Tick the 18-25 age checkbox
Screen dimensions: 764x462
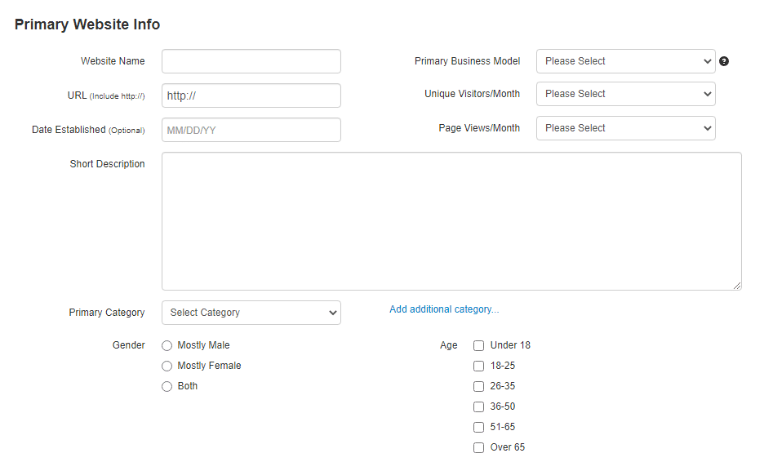coord(479,366)
